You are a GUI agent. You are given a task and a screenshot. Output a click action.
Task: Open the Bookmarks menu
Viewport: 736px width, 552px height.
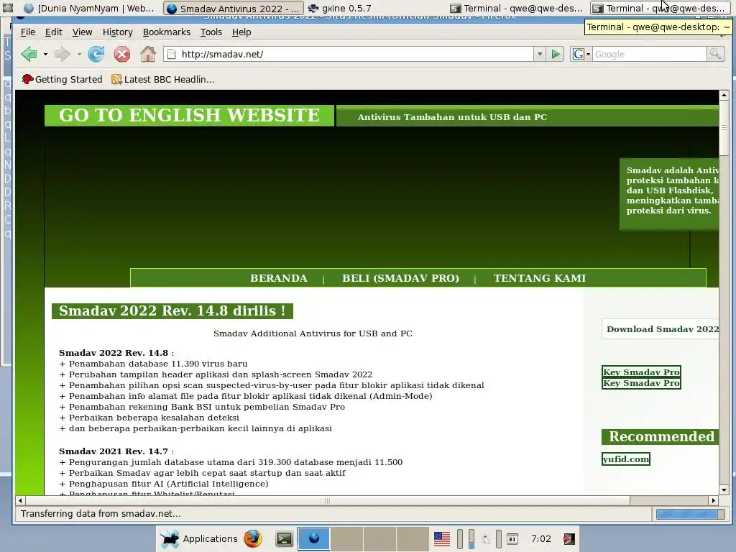click(x=167, y=32)
